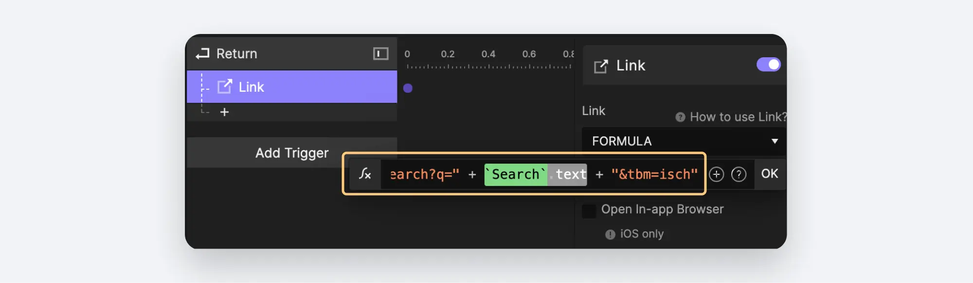Click the Link icon in response row
The height and width of the screenshot is (283, 973).
[x=225, y=86]
